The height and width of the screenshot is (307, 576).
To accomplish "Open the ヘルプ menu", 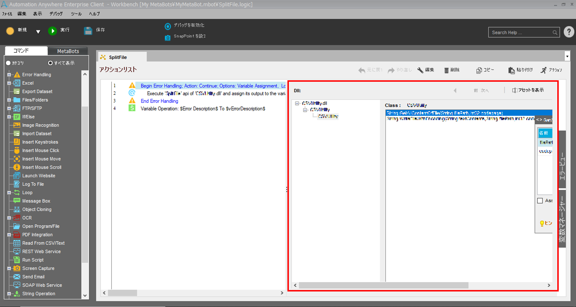I will point(94,14).
